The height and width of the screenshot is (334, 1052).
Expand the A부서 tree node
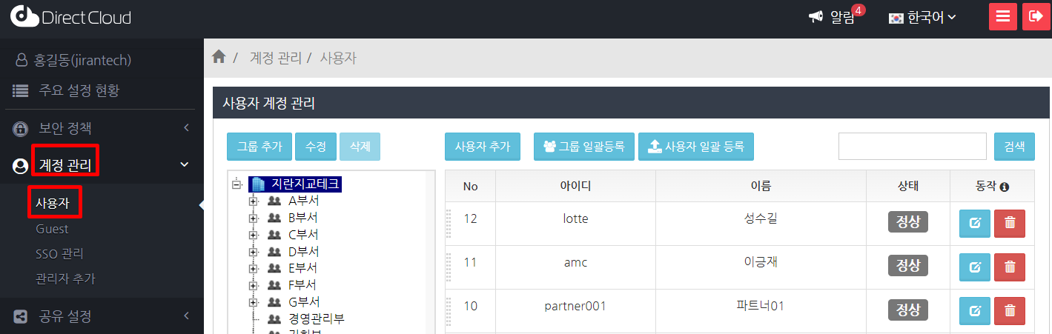[x=254, y=201]
